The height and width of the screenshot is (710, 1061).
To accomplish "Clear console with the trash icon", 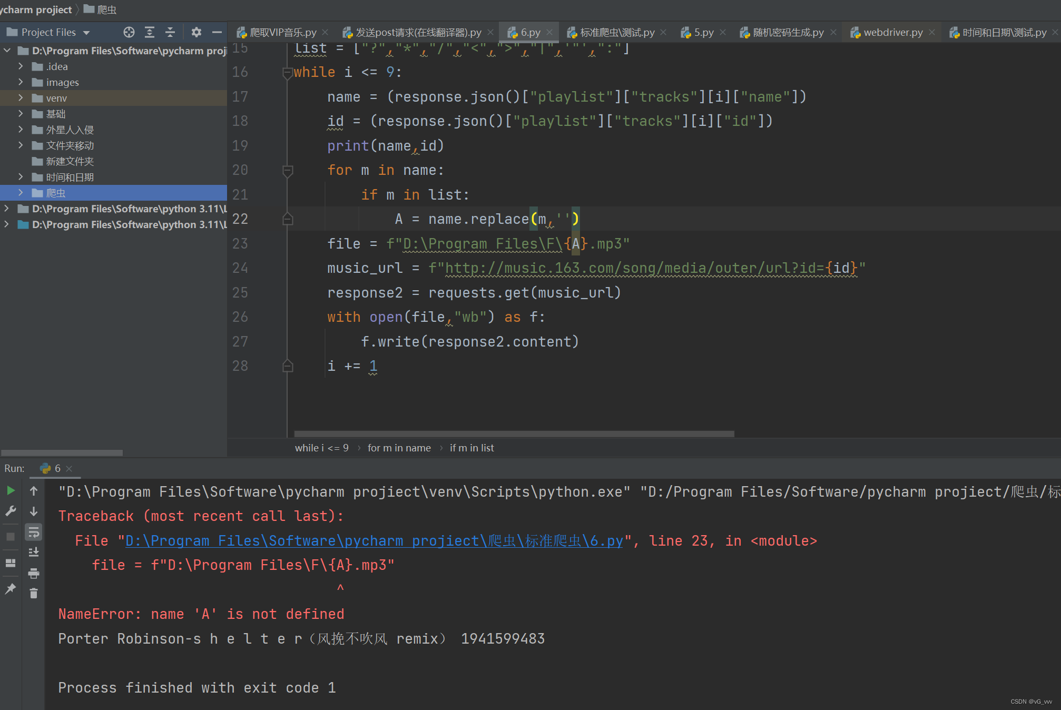I will (34, 594).
